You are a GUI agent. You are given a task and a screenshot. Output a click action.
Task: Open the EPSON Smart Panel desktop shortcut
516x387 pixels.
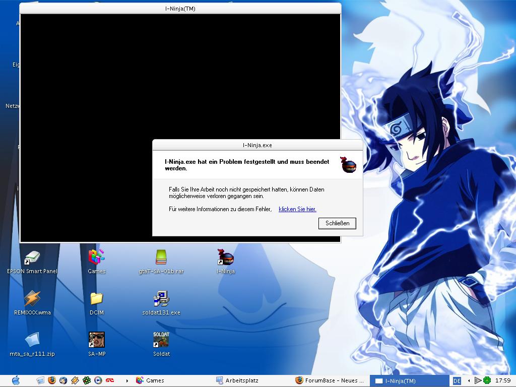click(x=32, y=262)
